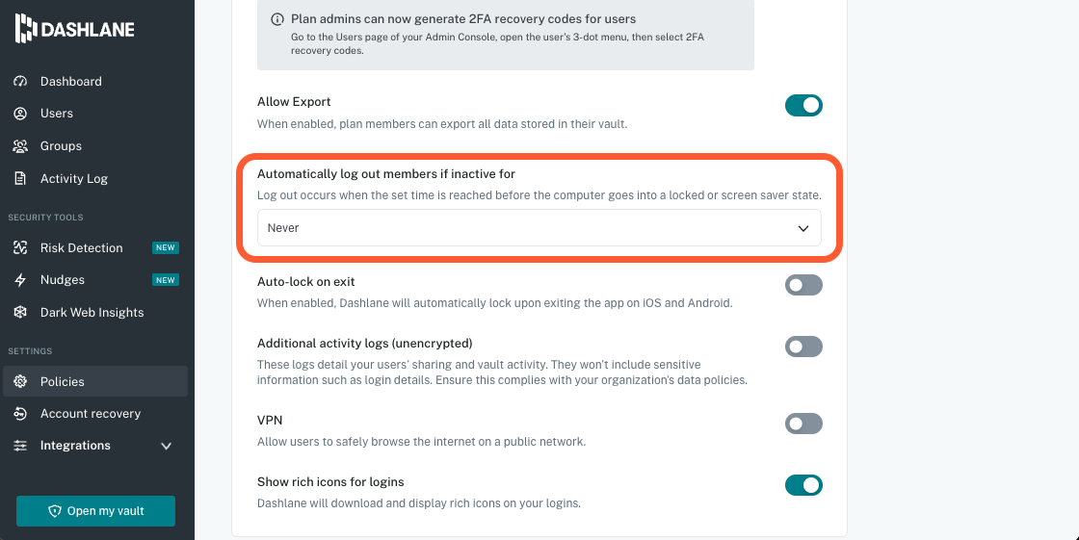Open the inactivity logout dropdown set to Never
1079x540 pixels.
539,228
